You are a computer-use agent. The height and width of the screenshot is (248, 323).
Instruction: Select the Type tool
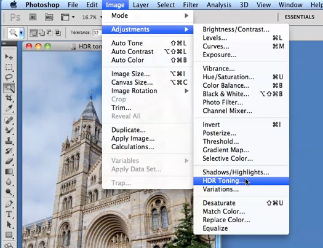(9, 214)
